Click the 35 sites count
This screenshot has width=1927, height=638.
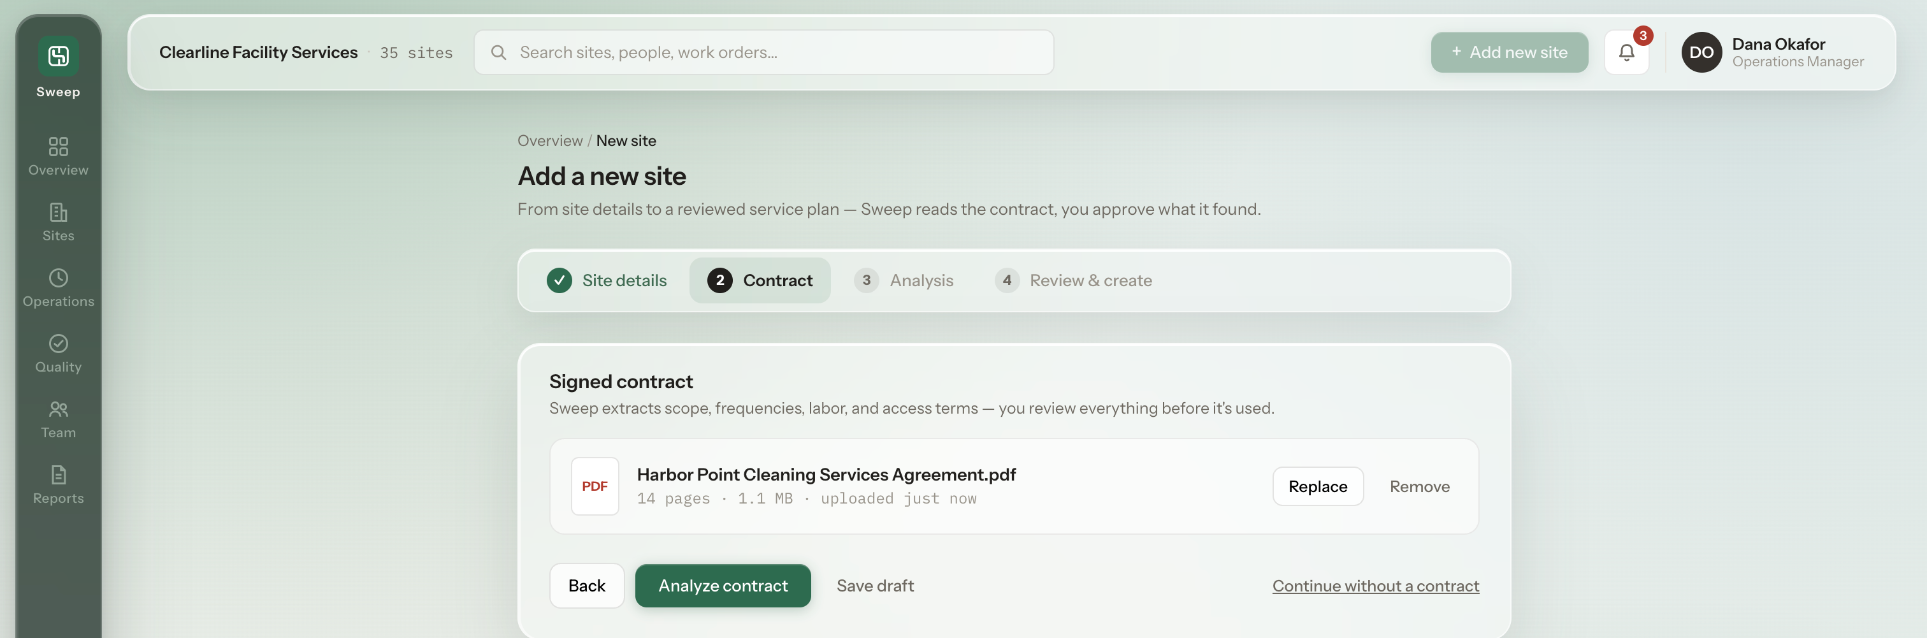click(416, 52)
